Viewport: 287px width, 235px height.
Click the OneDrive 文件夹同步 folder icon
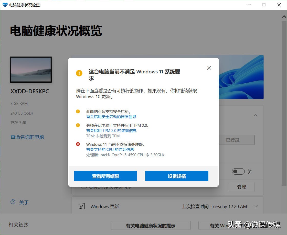click(84, 187)
